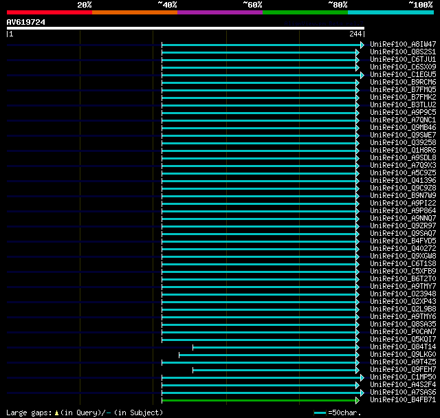Open UniRef100_C6SX09 entry

[x=403, y=67]
